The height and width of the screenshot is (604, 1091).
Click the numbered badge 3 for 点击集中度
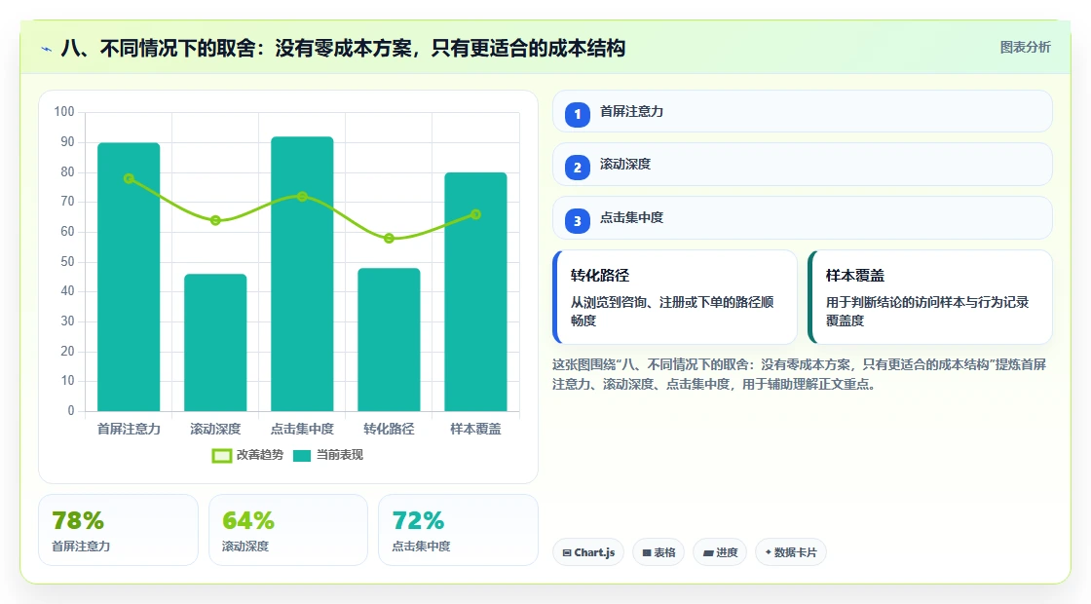[577, 220]
